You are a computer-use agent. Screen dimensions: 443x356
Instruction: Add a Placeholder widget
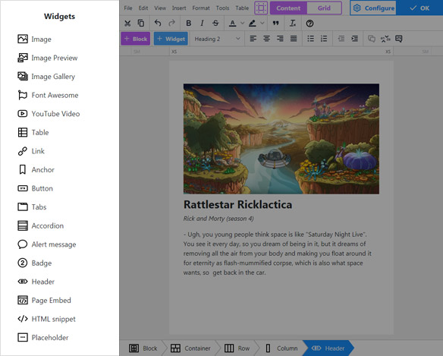[43, 338]
